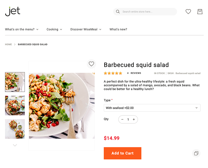Open the shopping cart icon
Viewport: 208px width, 168px height.
coord(200,12)
